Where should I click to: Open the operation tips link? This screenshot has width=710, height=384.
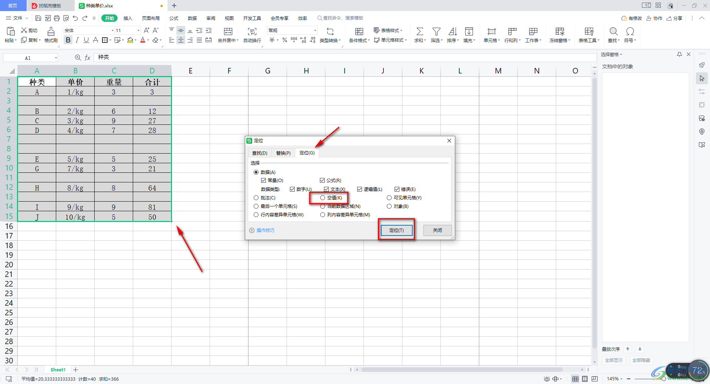click(x=265, y=230)
